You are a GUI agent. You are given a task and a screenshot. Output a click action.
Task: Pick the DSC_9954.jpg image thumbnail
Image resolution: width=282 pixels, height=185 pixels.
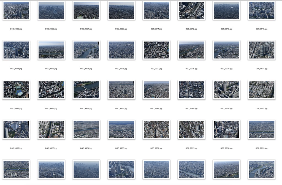pos(86,129)
